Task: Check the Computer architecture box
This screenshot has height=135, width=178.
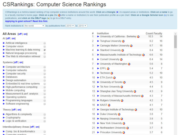Action: tap(45, 67)
